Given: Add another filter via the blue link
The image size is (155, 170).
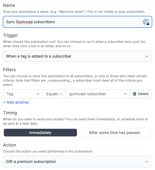Looking at the screenshot, I should click(16, 102).
